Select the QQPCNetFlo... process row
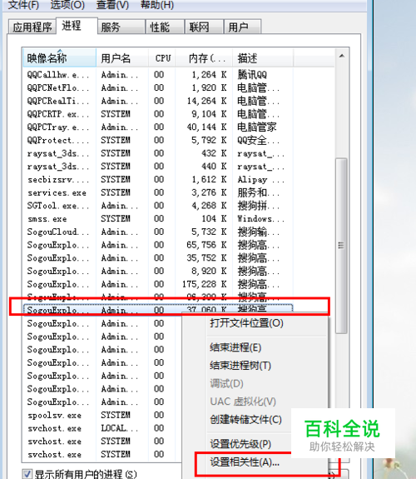416x479 pixels. click(158, 87)
